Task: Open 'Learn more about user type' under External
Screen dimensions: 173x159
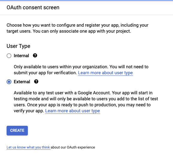Action: (72, 111)
